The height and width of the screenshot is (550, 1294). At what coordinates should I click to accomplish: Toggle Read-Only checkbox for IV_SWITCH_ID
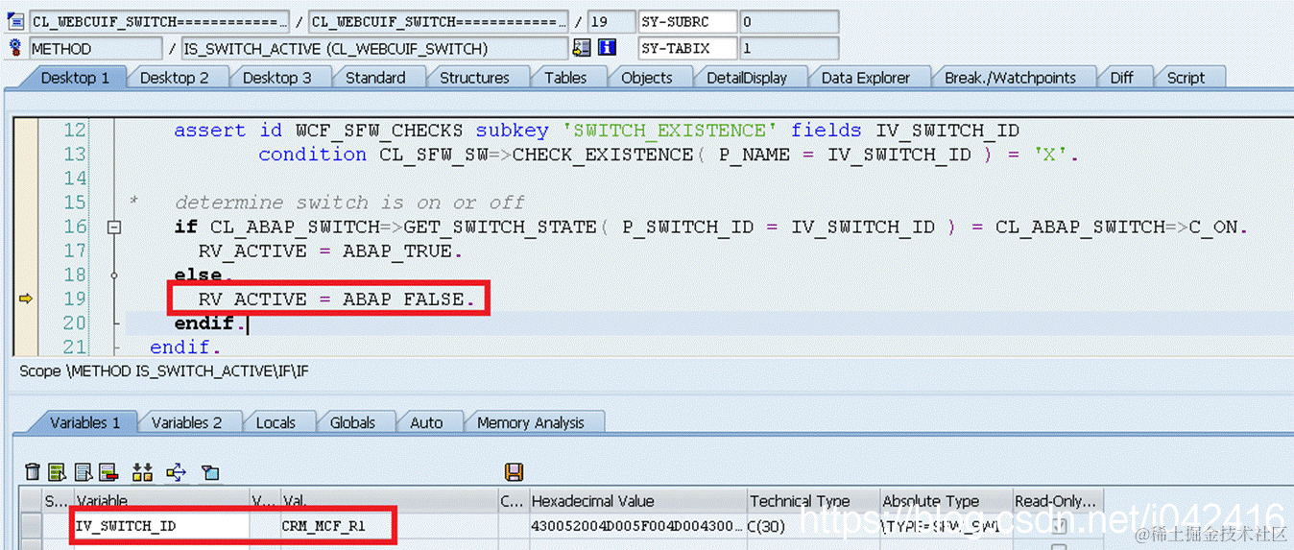point(1058,526)
